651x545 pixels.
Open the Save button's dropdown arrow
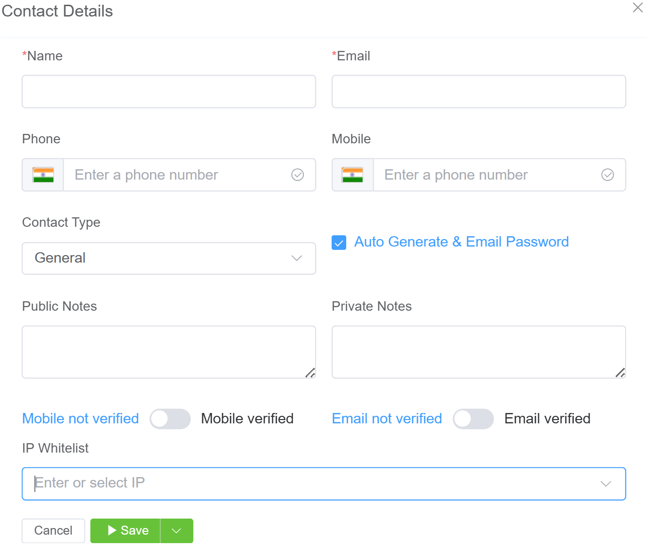pyautogui.click(x=176, y=531)
